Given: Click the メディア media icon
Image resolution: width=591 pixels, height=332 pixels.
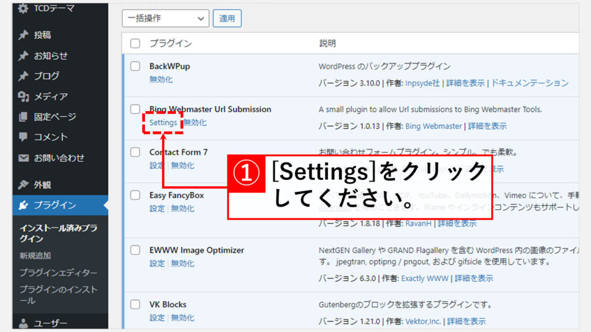Looking at the screenshot, I should [x=23, y=96].
